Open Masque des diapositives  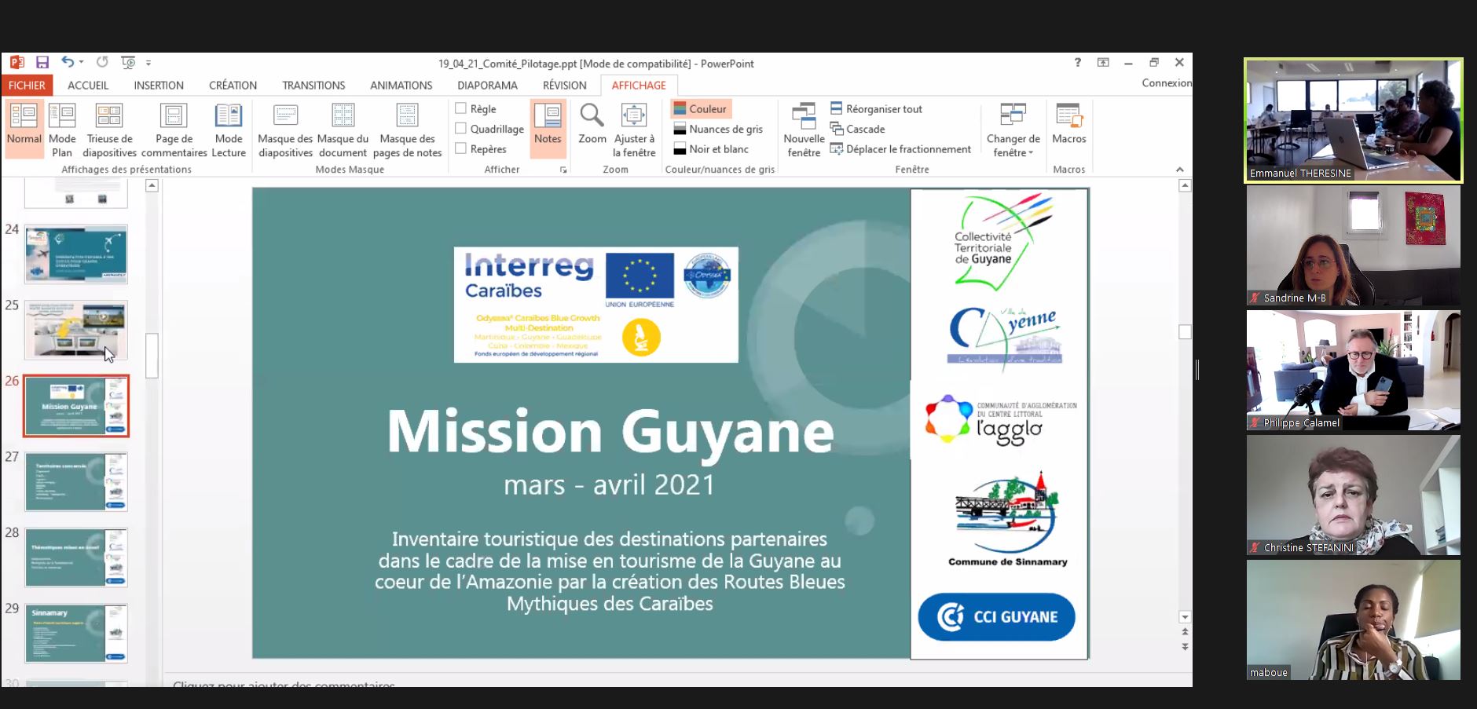click(x=285, y=130)
